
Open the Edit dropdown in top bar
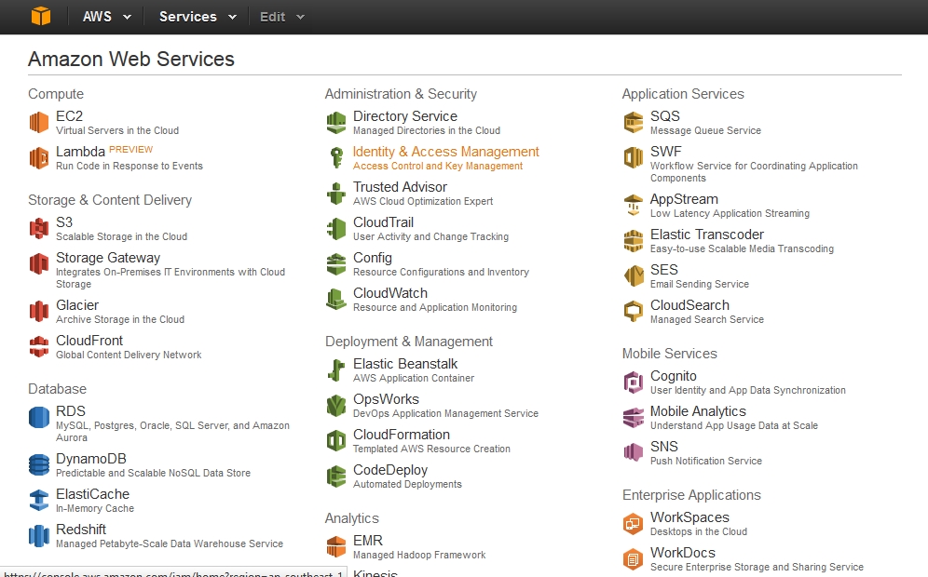pyautogui.click(x=282, y=17)
